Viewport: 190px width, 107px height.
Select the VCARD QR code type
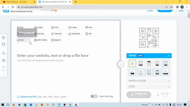pos(39,27)
